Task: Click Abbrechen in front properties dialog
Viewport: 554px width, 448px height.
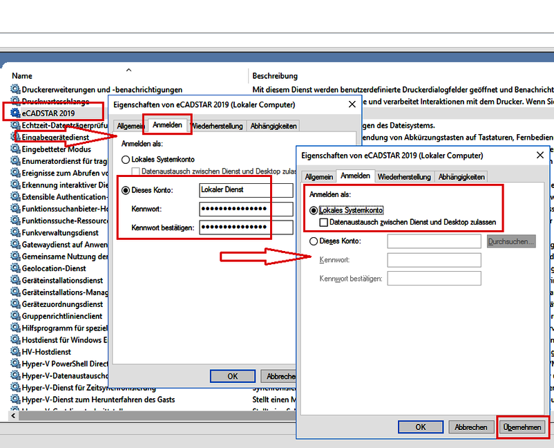Action: pyautogui.click(x=471, y=427)
